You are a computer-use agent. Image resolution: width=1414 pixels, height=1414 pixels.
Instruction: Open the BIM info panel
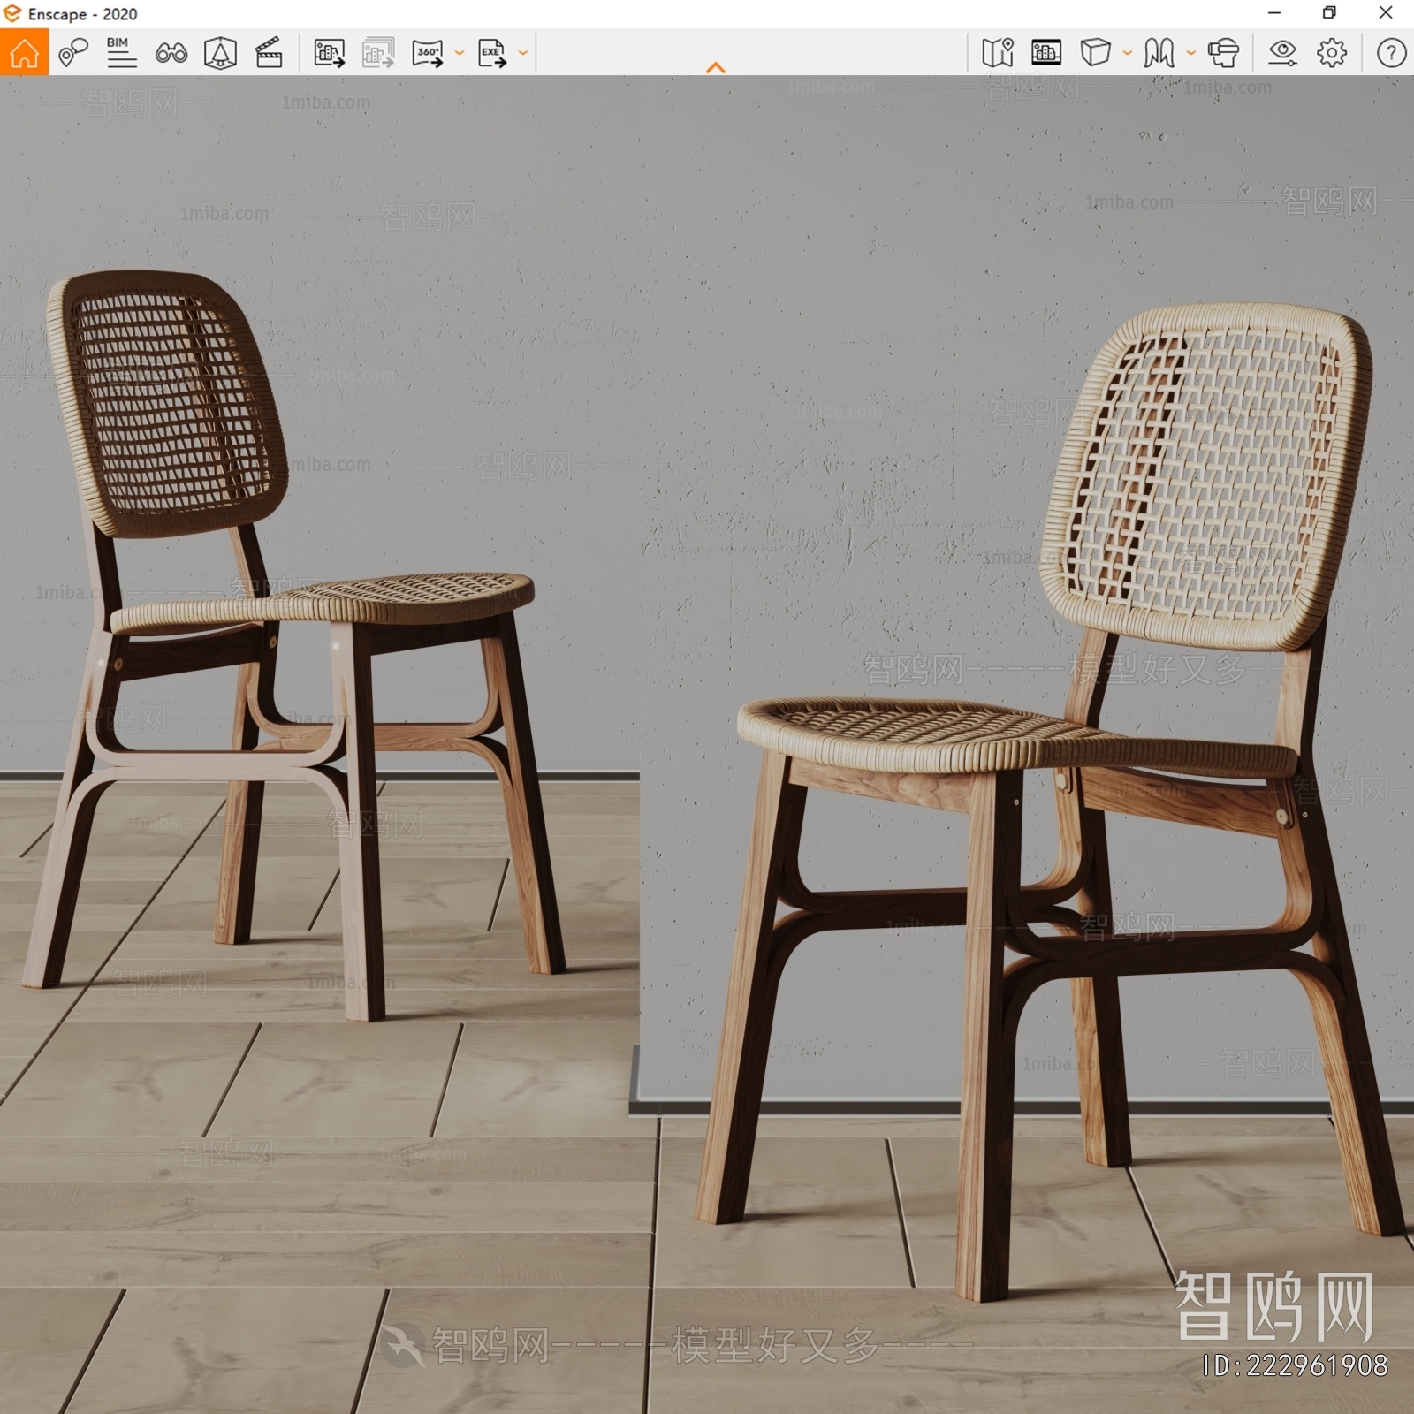[x=121, y=53]
